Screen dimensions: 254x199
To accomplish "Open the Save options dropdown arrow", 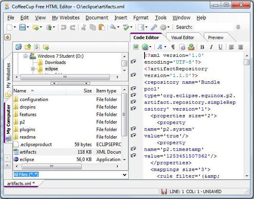I will click(x=28, y=27).
